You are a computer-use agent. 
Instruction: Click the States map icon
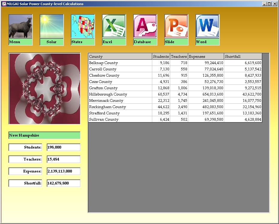coord(83,26)
